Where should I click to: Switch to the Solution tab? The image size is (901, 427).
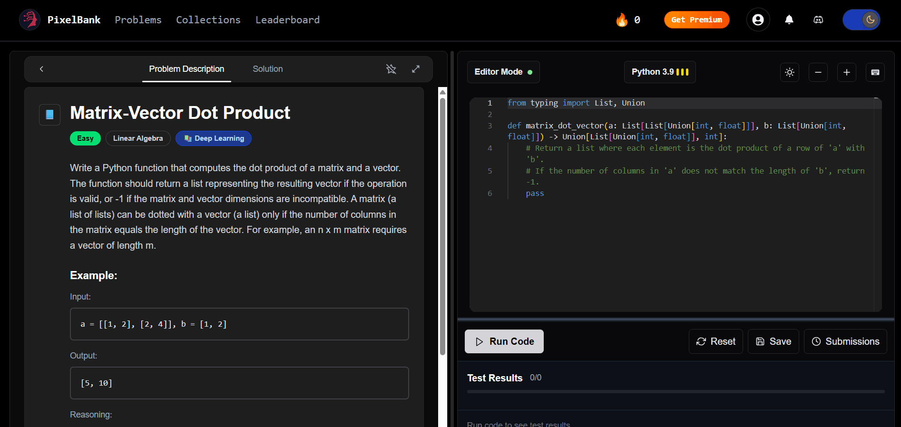[x=267, y=69]
